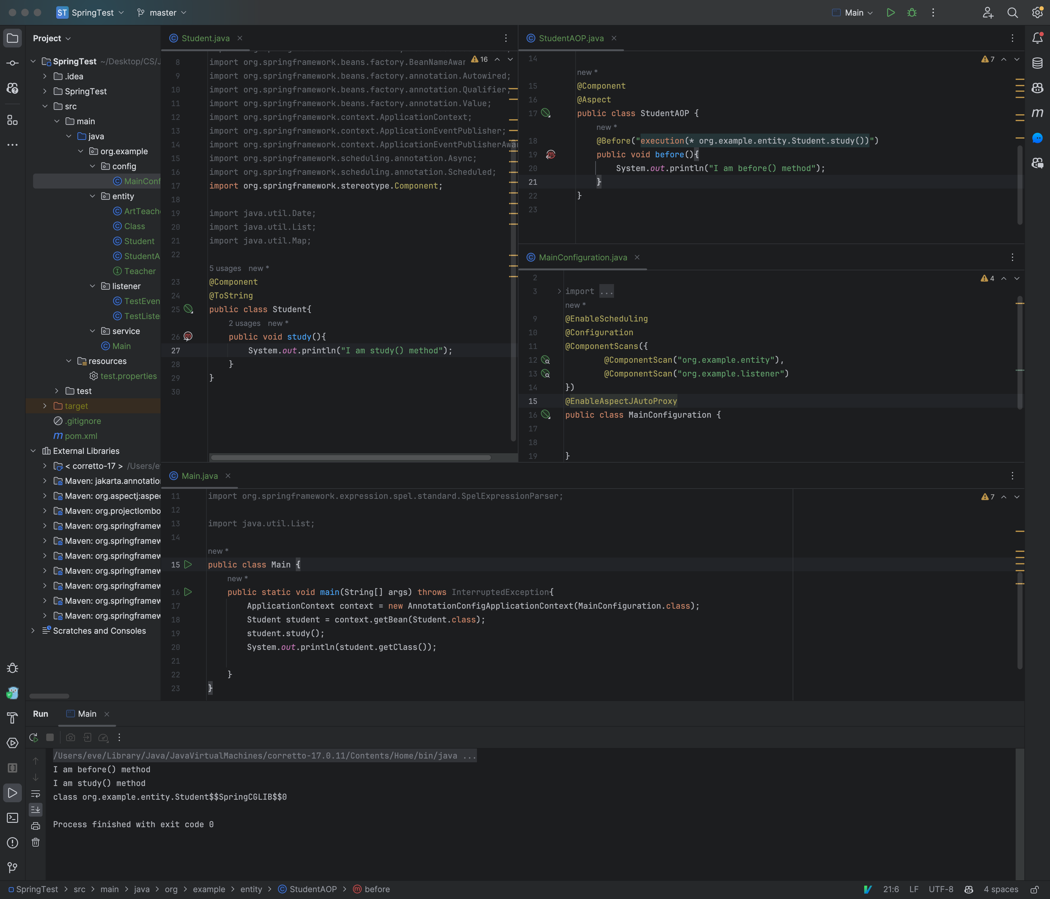Click the horizontal scrollbar of Project tree
The height and width of the screenshot is (899, 1050).
(x=49, y=696)
